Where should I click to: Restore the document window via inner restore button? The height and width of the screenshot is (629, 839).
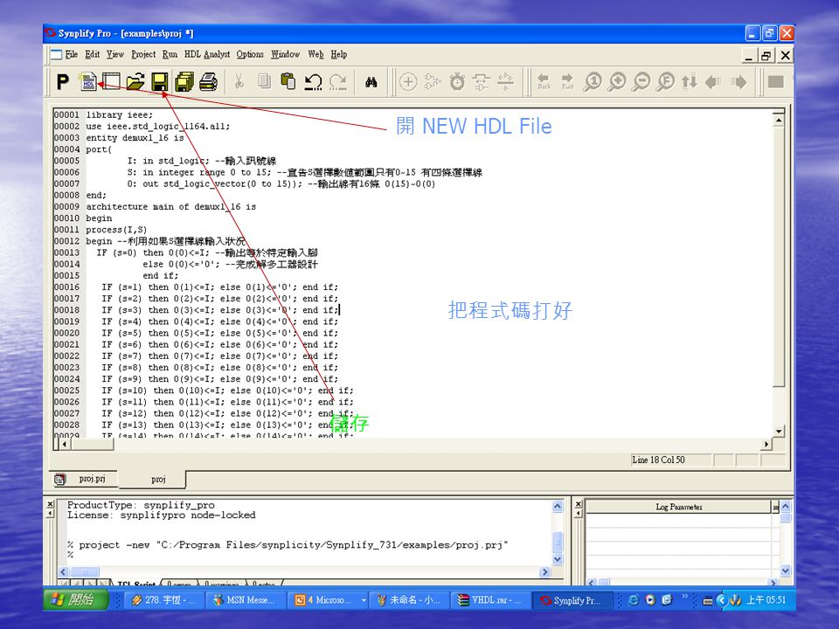(766, 56)
